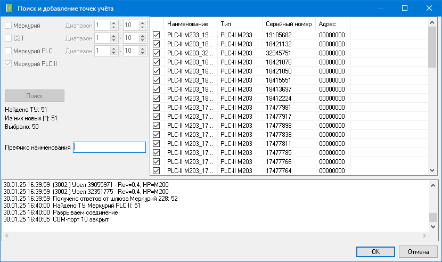The height and width of the screenshot is (262, 442).
Task: Select the PLC-II M233_19... name cell
Action: (x=190, y=35)
